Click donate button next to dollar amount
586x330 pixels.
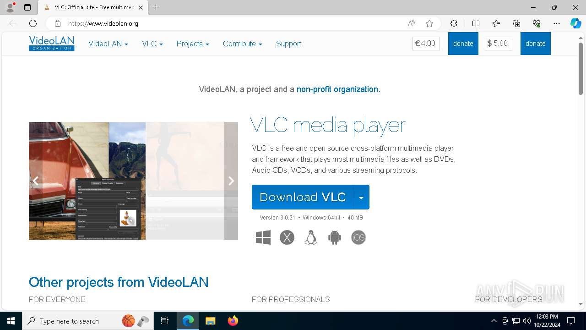point(536,44)
